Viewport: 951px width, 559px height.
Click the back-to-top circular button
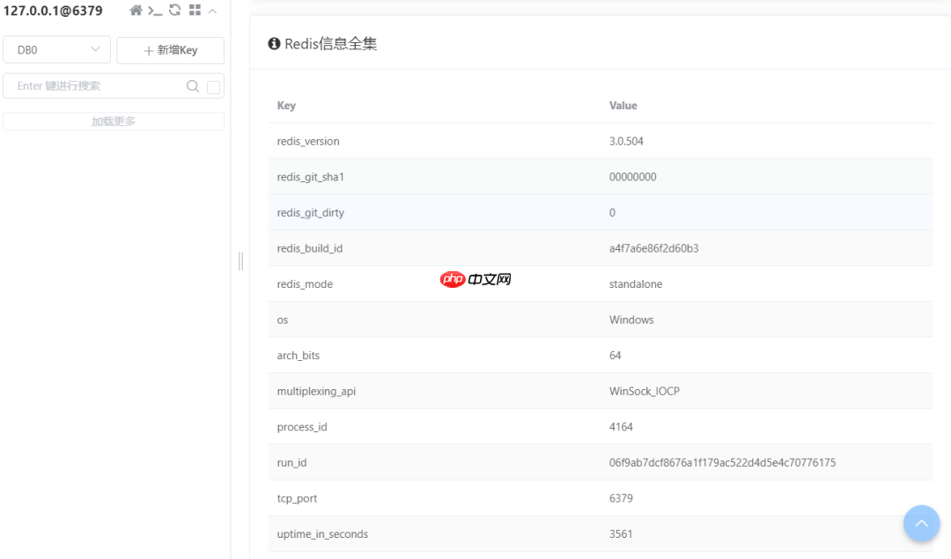click(x=921, y=523)
